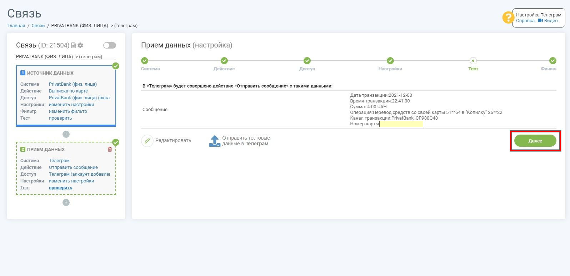Click Отправить сообщение action link
The height and width of the screenshot is (276, 570).
coord(73,167)
